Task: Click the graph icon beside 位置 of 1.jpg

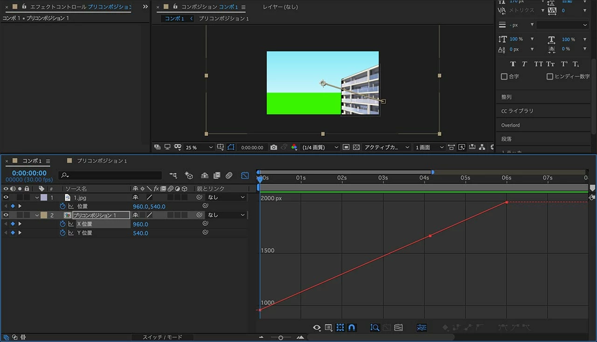Action: pyautogui.click(x=71, y=206)
